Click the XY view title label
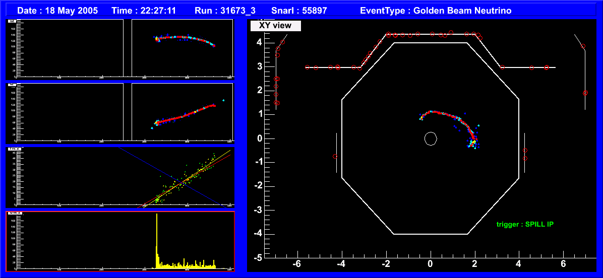Image resolution: width=603 pixels, height=278 pixels. pos(276,26)
